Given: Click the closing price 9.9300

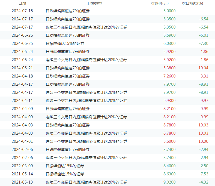Looking at the screenshot, I should tap(169, 101).
